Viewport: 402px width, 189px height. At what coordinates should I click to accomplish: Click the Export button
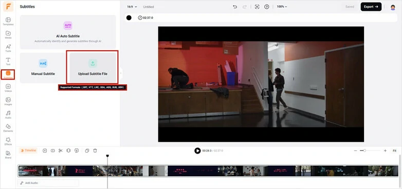(371, 7)
